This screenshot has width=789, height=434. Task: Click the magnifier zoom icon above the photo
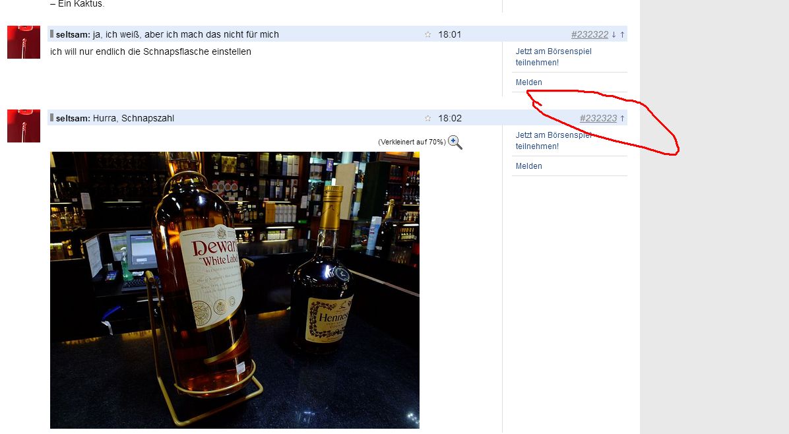click(x=455, y=142)
